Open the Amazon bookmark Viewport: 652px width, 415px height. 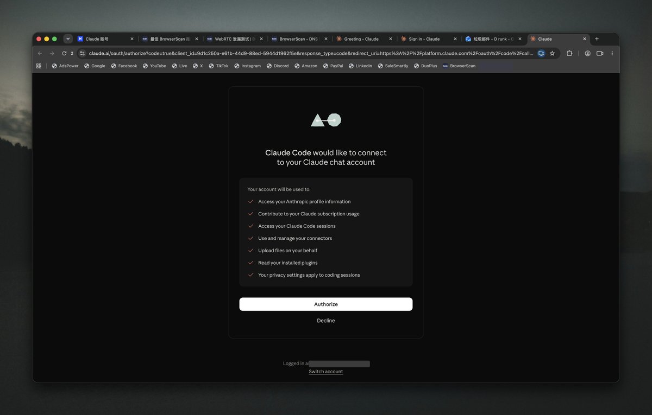(306, 66)
